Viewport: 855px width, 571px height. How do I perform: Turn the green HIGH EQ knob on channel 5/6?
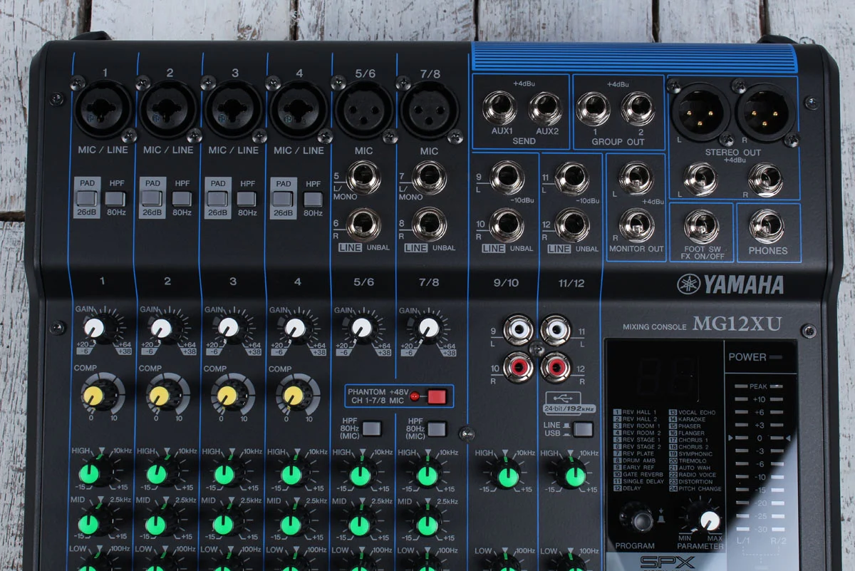361,475
